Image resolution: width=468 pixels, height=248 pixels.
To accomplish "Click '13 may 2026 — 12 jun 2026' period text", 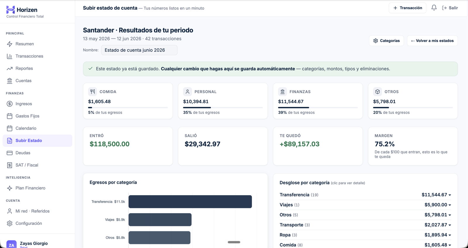I will point(112,39).
